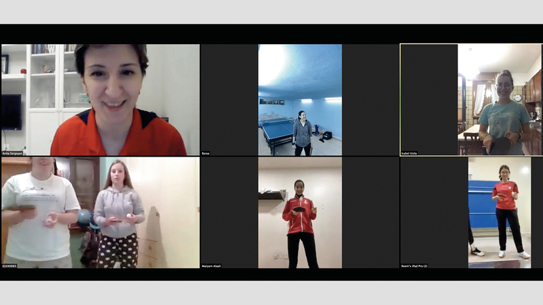Click the 'Baraa' name label

point(206,153)
